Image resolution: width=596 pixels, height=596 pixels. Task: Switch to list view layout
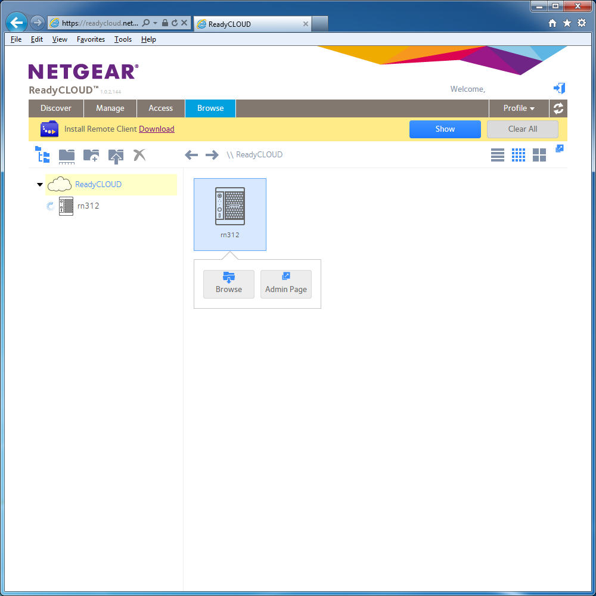point(498,155)
